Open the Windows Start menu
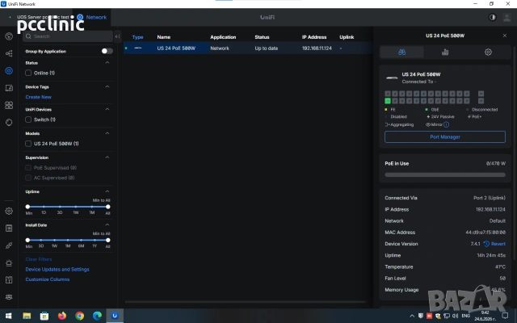The image size is (517, 323). (x=9, y=316)
